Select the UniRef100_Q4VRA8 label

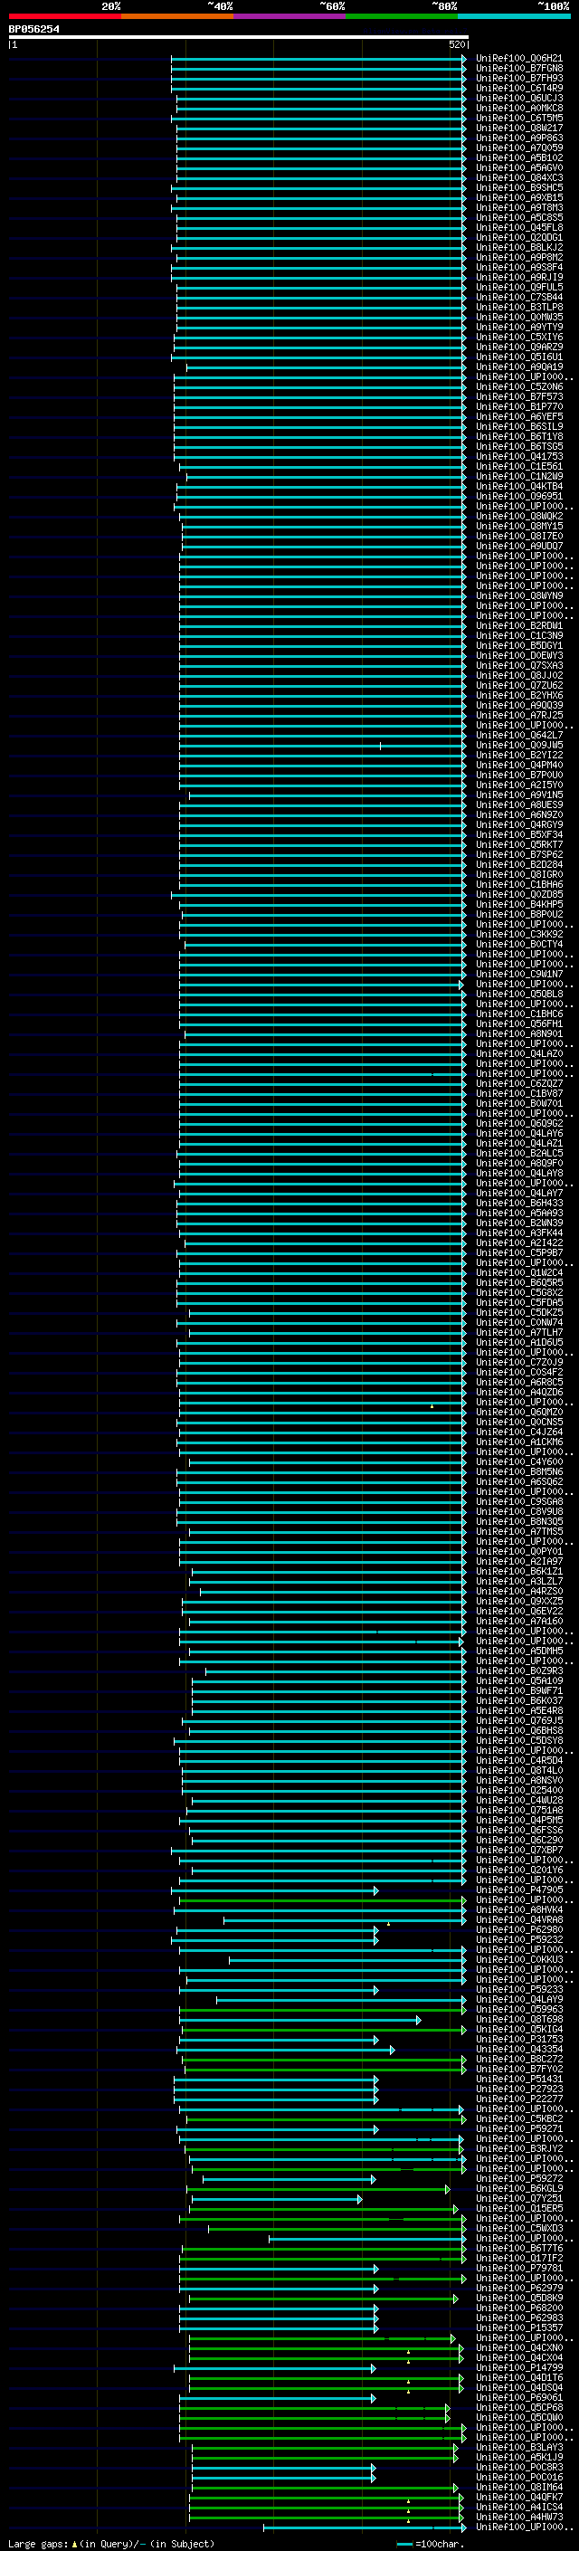coord(519,1919)
